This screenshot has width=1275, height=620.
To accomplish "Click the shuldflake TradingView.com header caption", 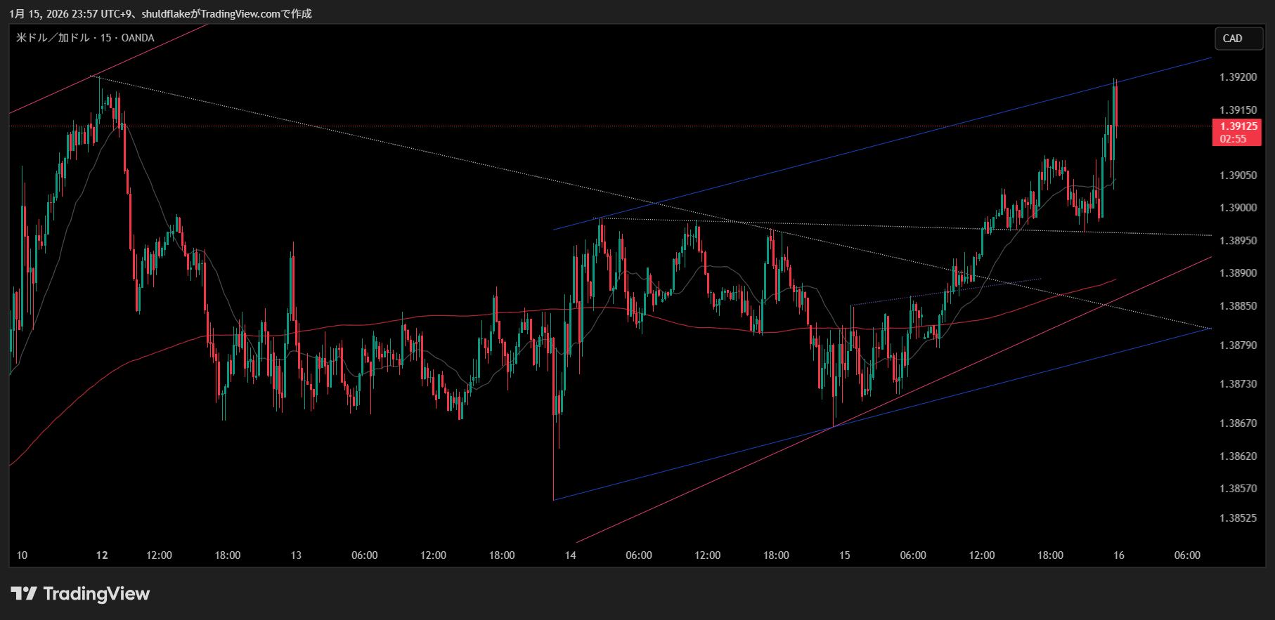I will [160, 13].
